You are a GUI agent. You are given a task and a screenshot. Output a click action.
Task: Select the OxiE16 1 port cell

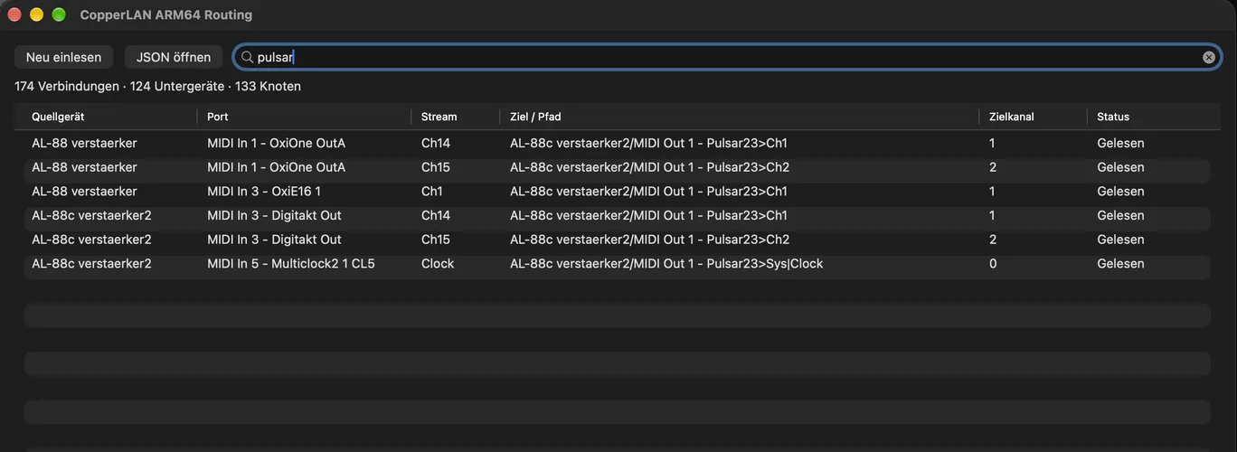pyautogui.click(x=264, y=192)
